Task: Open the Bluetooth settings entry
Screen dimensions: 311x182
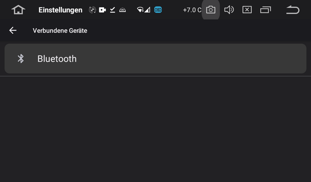Action: pos(155,59)
